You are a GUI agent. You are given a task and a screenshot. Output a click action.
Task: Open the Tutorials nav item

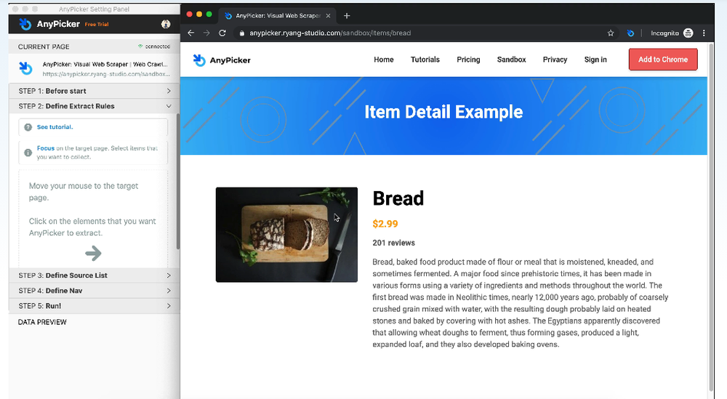tap(425, 60)
